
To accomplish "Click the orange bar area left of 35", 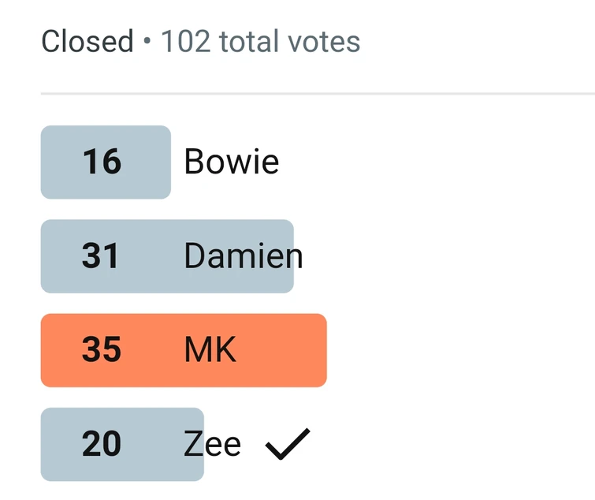I will 59,350.
